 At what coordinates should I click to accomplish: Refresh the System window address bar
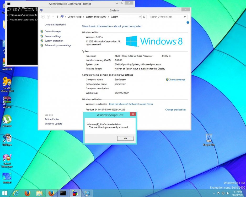144,17
